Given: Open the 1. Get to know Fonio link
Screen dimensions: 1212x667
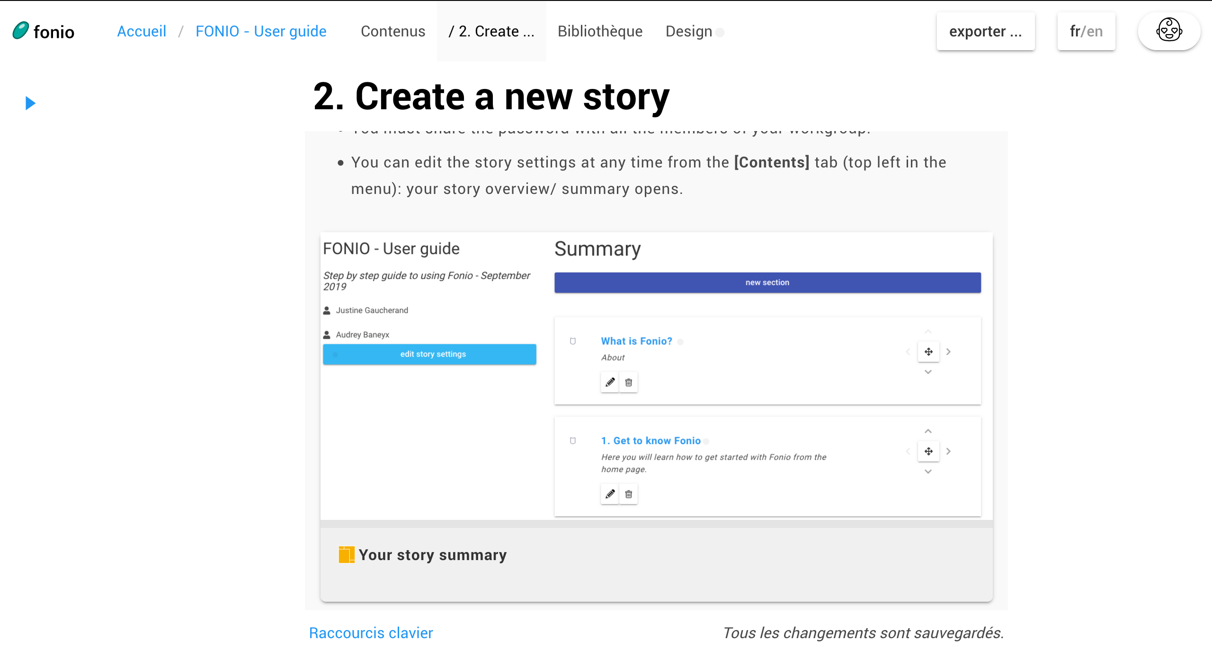Looking at the screenshot, I should tap(651, 440).
